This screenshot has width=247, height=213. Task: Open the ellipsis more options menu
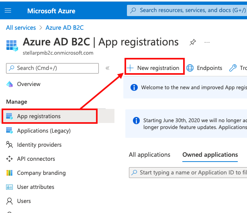[x=207, y=42]
